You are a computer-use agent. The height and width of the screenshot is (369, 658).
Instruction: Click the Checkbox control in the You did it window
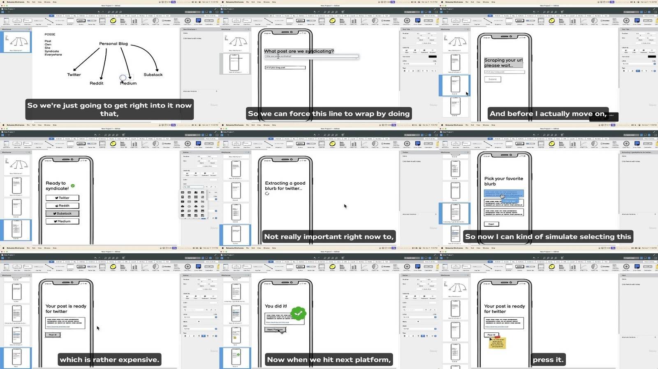[386, 267]
